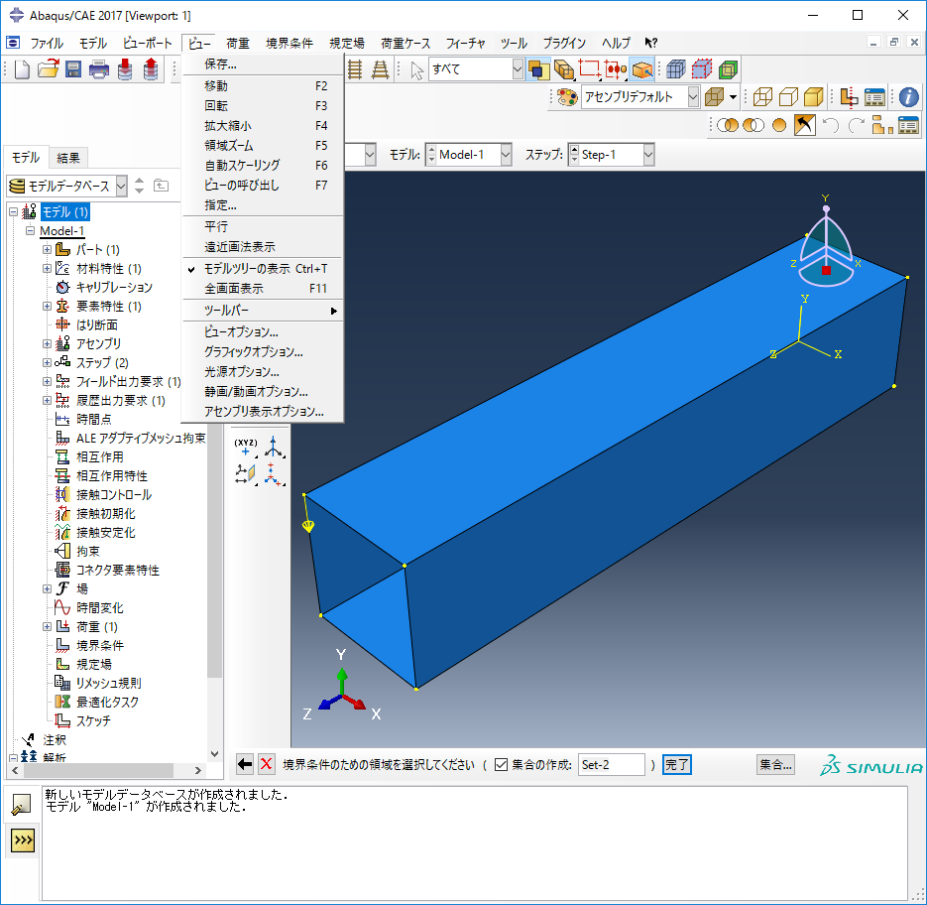
Task: Select the スケッチ tree item
Action: 93,720
